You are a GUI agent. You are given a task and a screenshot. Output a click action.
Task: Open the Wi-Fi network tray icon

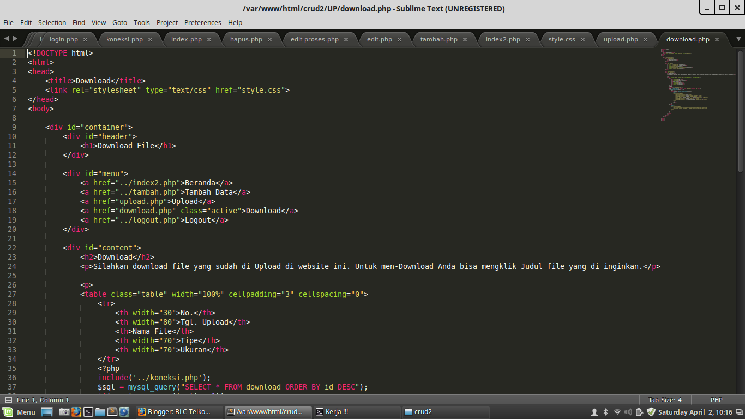click(617, 412)
